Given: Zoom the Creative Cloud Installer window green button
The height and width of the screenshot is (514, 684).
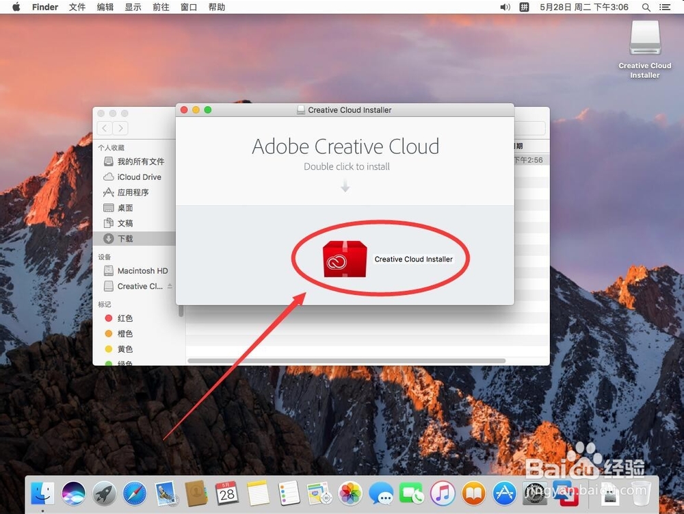Looking at the screenshot, I should [x=208, y=110].
